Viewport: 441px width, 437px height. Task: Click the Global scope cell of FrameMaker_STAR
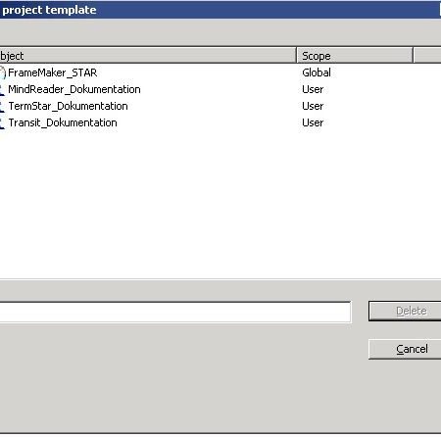(317, 73)
